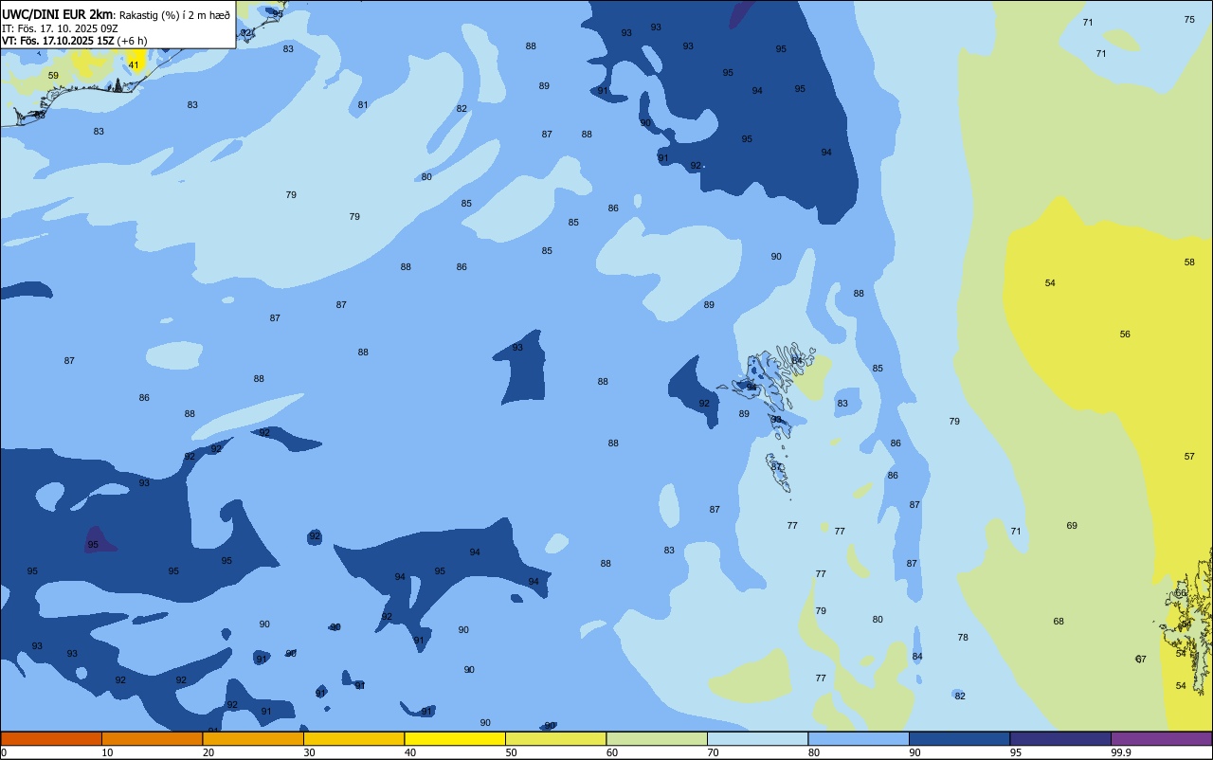Click the navy 95–99.9 legend swatch

click(1060, 738)
